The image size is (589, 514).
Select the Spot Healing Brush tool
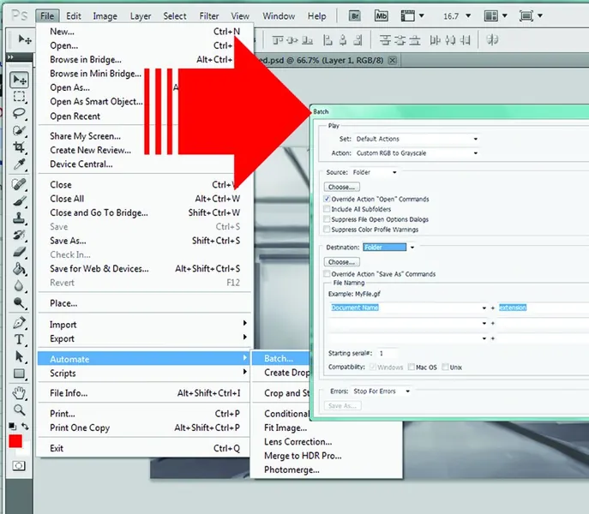click(19, 184)
